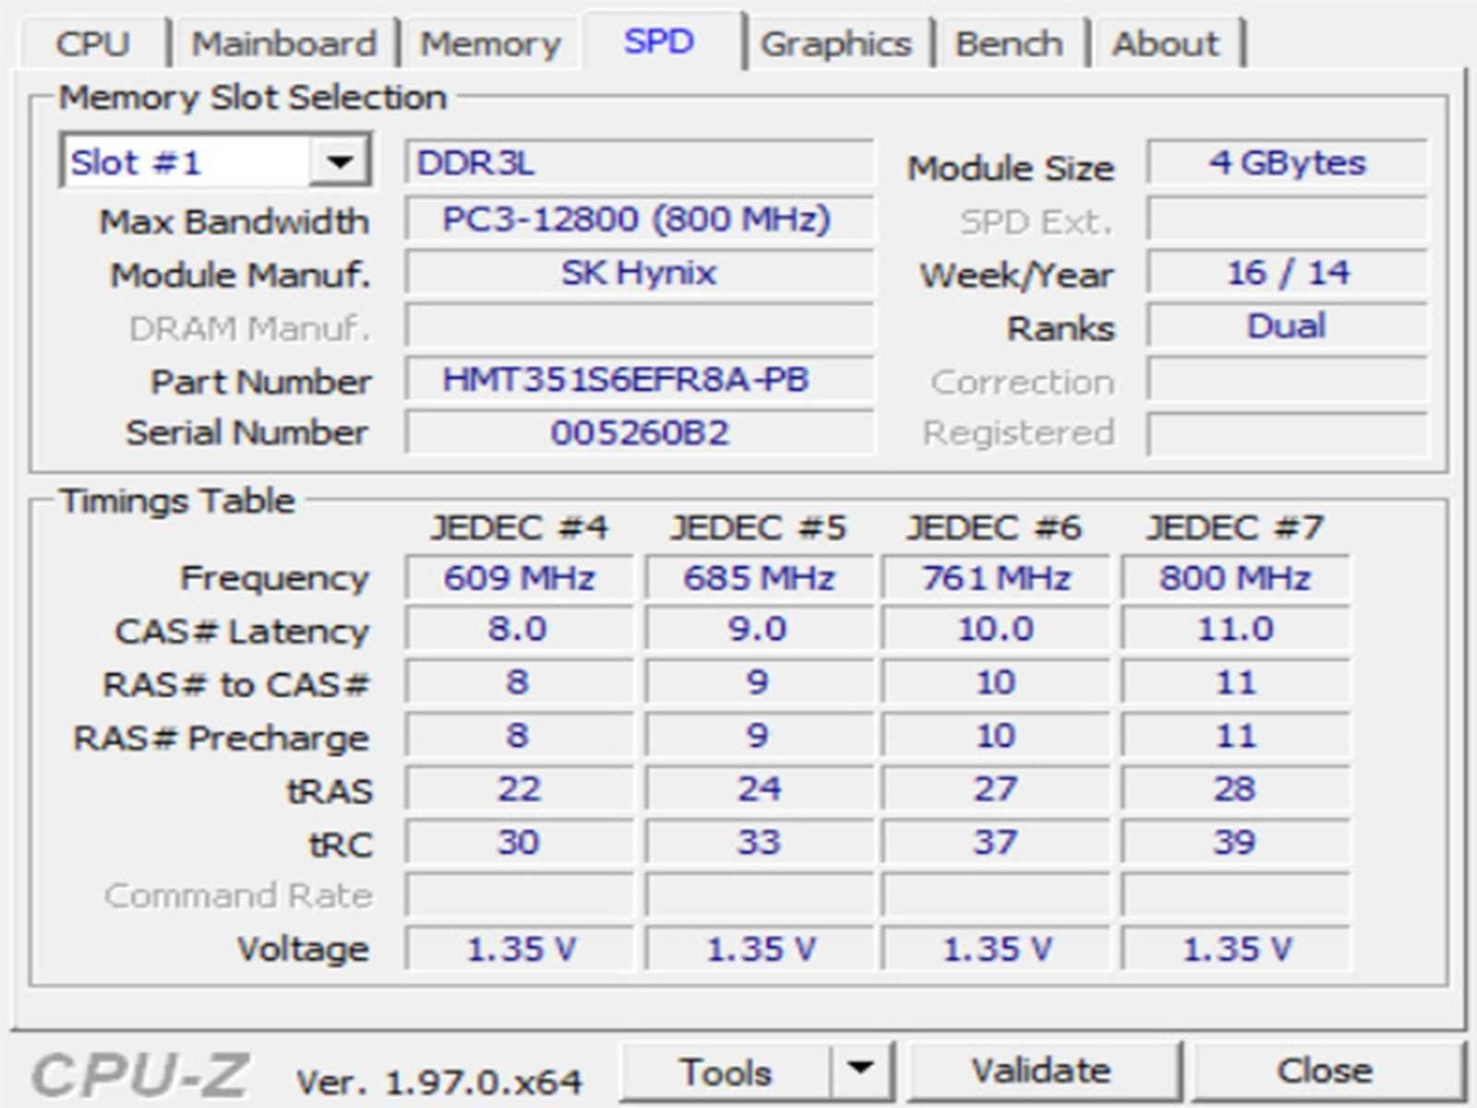Click the JEDEC #4 voltage 1.35 V cell
This screenshot has width=1477, height=1108.
(519, 949)
